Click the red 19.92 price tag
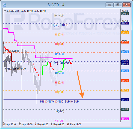133x129 pixels. pyautogui.click(x=125, y=42)
